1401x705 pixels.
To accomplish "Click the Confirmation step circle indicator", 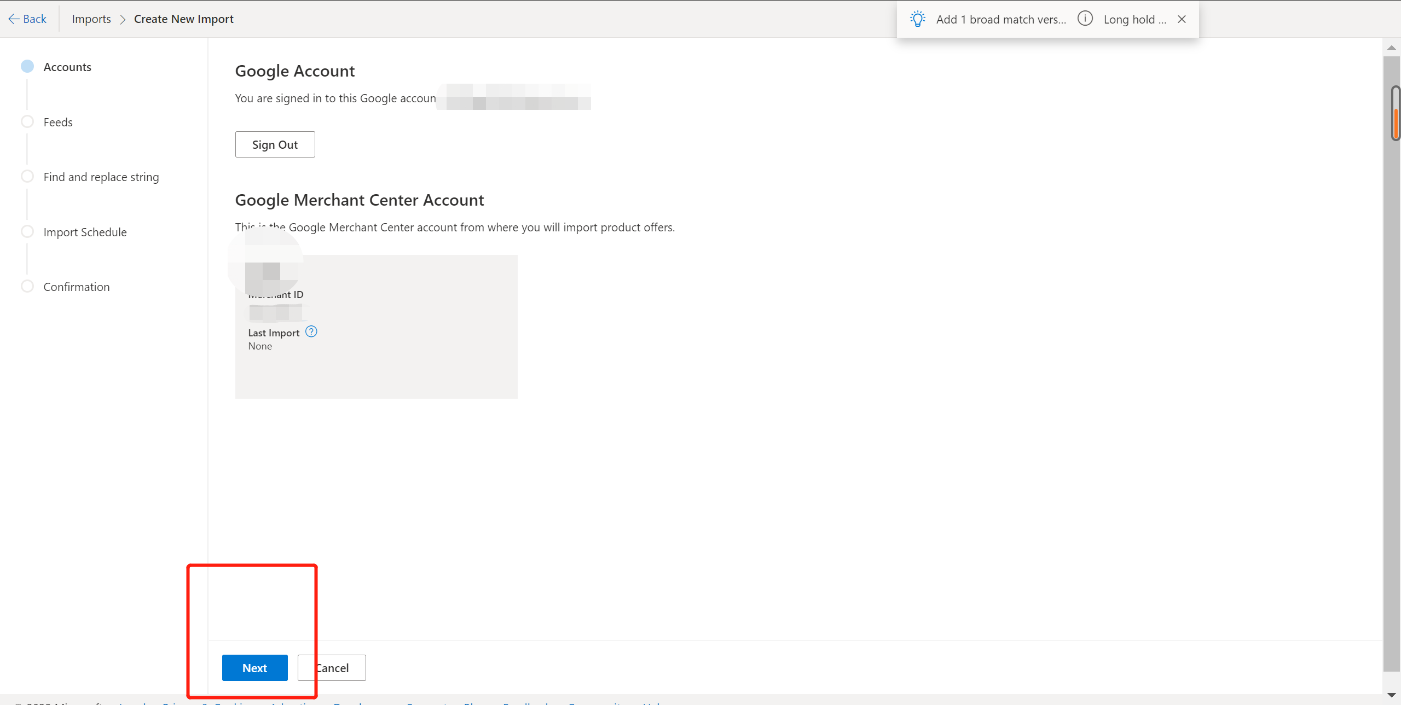I will pyautogui.click(x=27, y=286).
